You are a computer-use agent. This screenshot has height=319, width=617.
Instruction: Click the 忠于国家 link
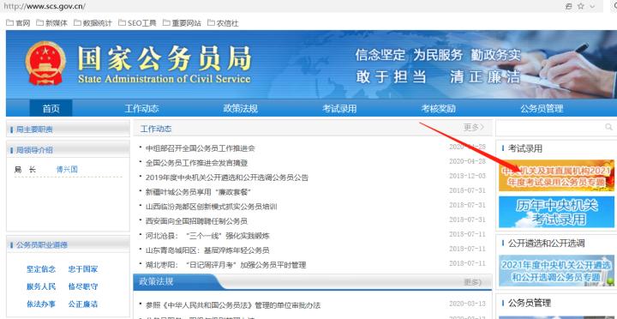tap(83, 269)
